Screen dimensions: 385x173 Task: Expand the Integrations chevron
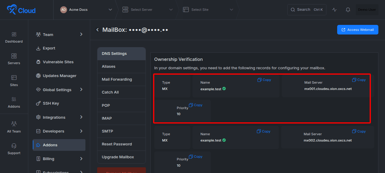pos(81,117)
